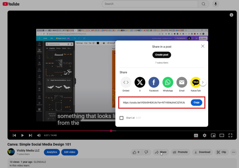Share the video to X

point(140,84)
